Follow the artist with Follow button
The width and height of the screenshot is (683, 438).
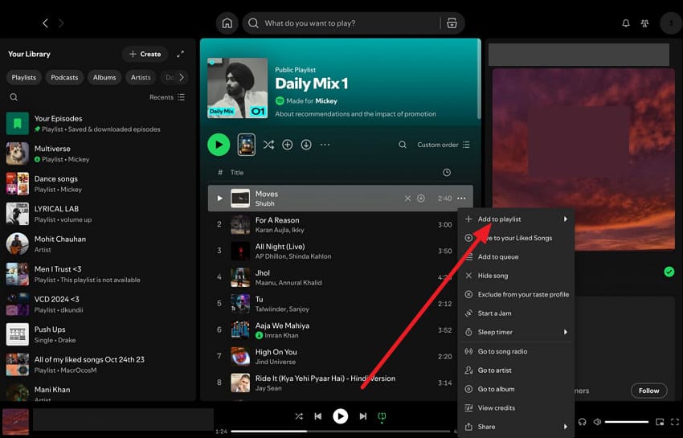pos(648,391)
